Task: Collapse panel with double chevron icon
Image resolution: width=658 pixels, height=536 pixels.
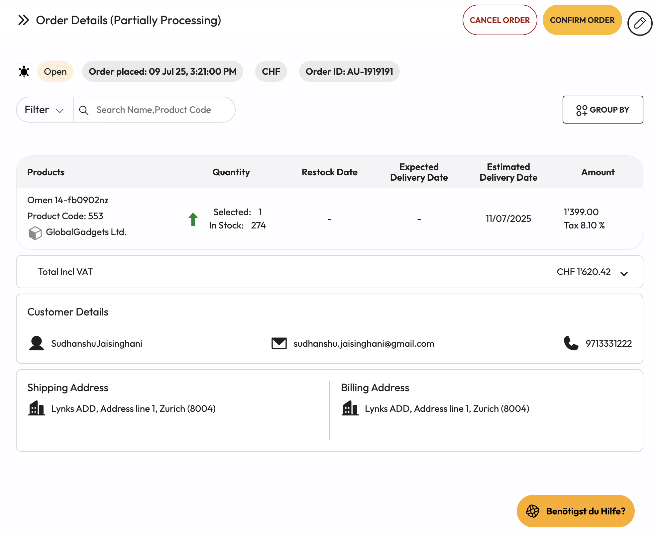Action: pyautogui.click(x=24, y=20)
